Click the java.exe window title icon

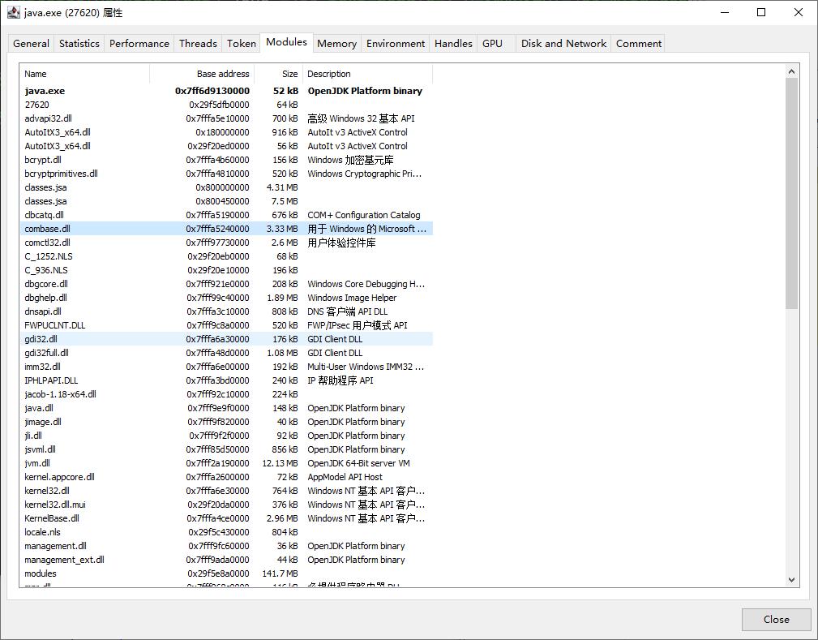14,12
